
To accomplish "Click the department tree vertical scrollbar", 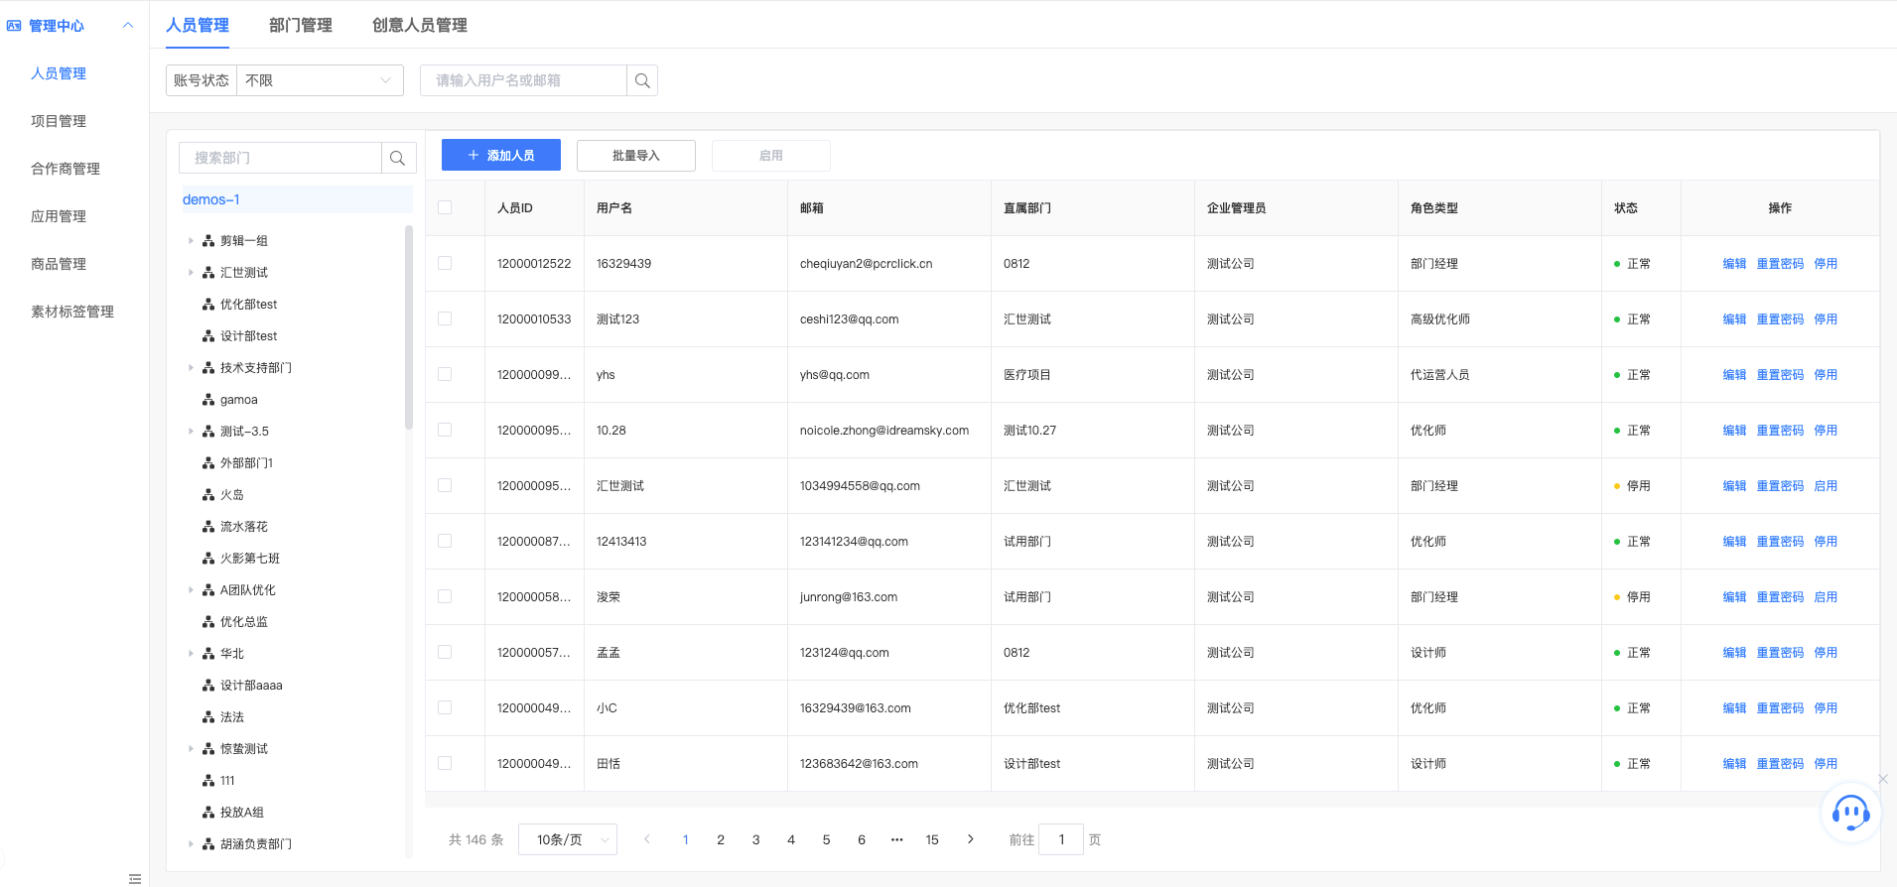I will [408, 327].
